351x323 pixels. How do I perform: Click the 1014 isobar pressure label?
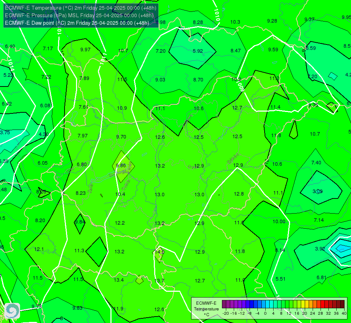point(11,65)
